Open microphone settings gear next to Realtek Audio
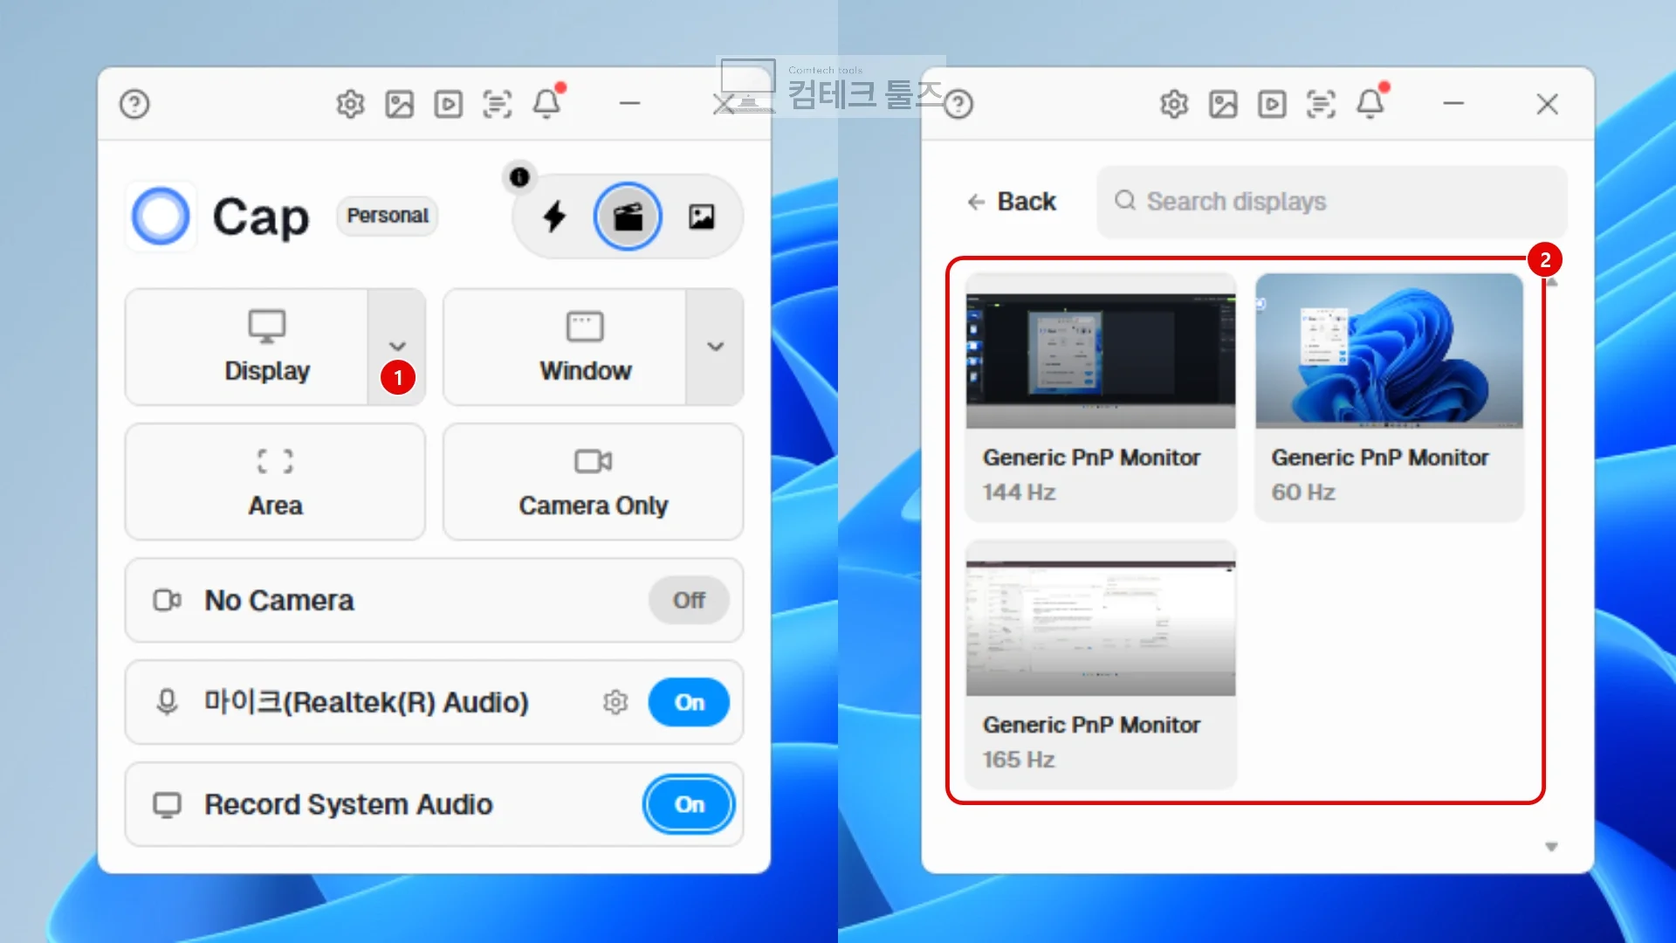The image size is (1676, 943). click(x=615, y=702)
